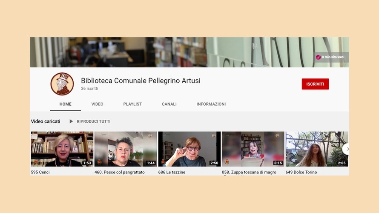The width and height of the screenshot is (379, 213).
Task: Click the play icon beside Riproduci tutti
Action: click(x=71, y=121)
